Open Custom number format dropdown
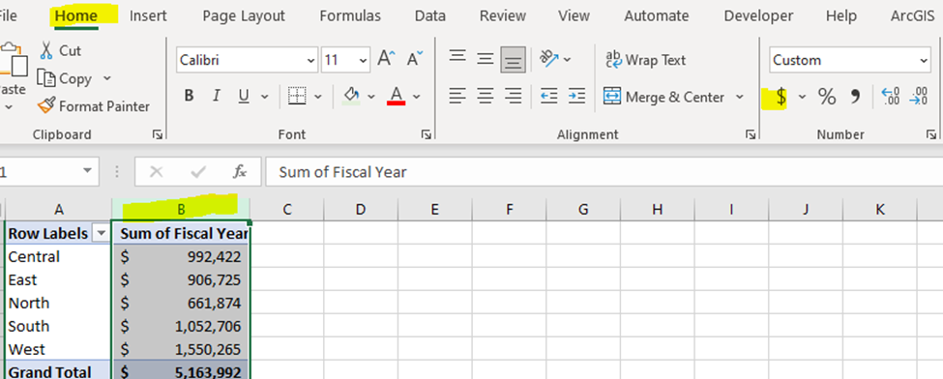The height and width of the screenshot is (379, 943). (924, 60)
